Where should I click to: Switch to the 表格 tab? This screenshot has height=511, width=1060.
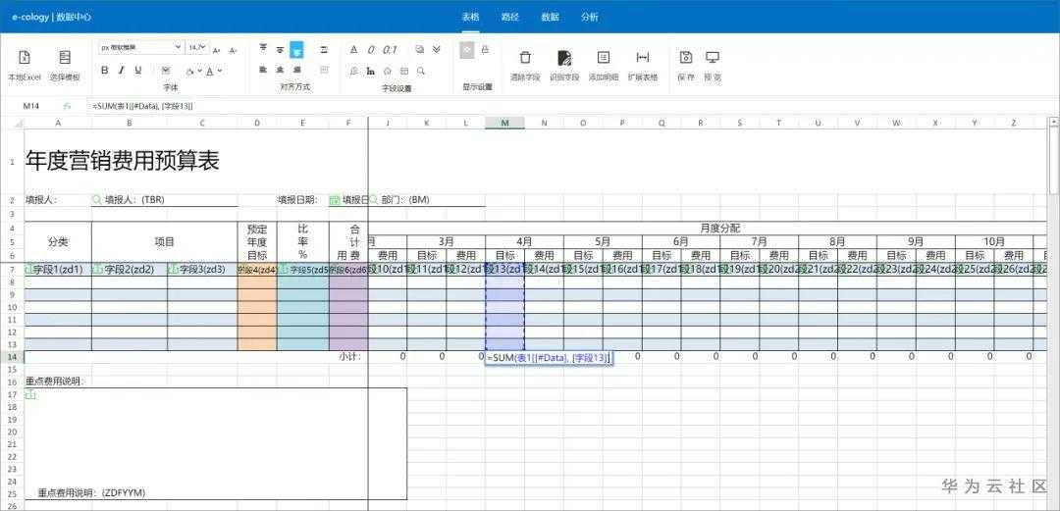coord(470,18)
